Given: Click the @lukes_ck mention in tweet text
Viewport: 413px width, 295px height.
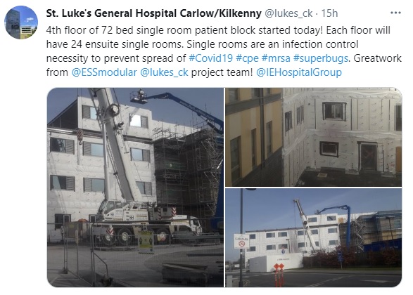Looking at the screenshot, I should [x=164, y=72].
